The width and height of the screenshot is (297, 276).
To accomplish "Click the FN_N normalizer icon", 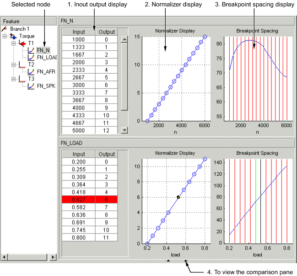I will [x=31, y=50].
